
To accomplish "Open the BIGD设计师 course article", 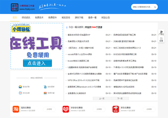I will pos(125,54).
